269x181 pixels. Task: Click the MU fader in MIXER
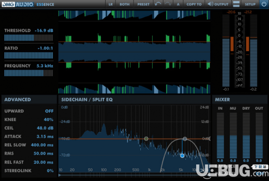[233, 136]
